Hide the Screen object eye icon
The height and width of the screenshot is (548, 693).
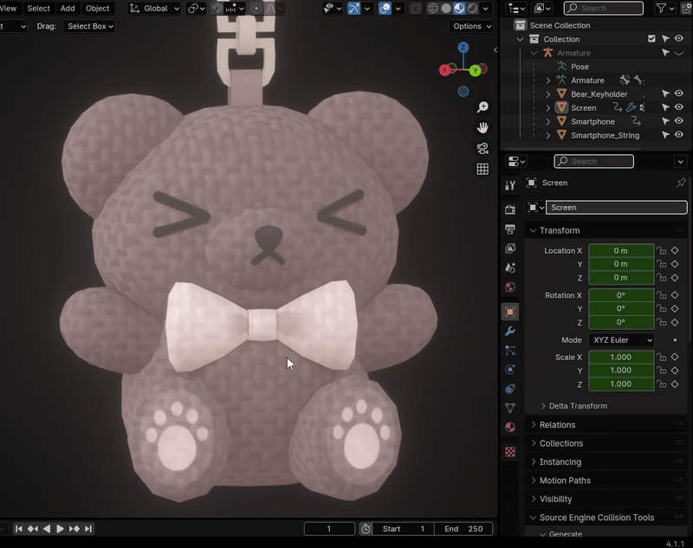679,107
